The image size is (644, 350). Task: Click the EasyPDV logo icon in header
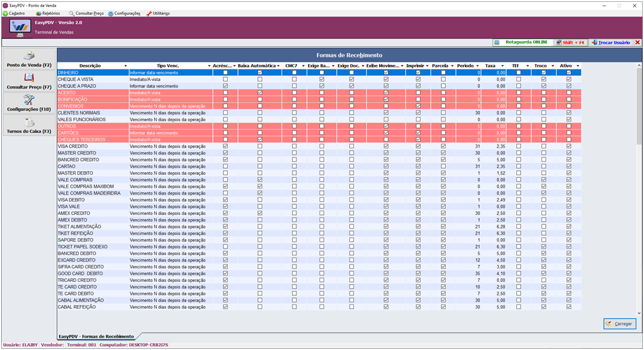(20, 27)
